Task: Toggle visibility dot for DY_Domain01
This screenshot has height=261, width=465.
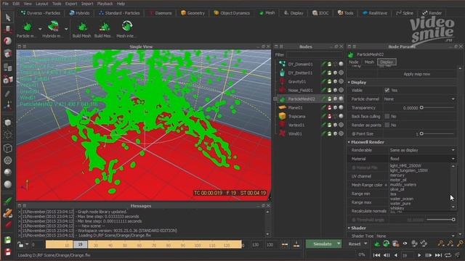Action: [x=341, y=64]
